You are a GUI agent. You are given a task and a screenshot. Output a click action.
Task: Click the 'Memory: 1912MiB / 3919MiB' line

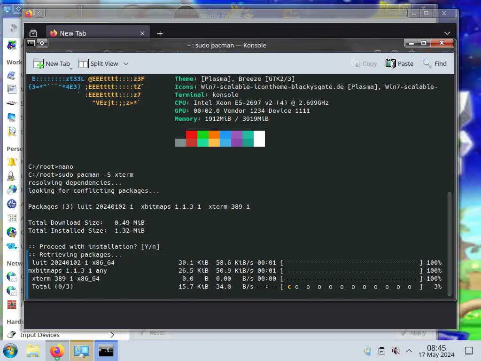click(222, 119)
